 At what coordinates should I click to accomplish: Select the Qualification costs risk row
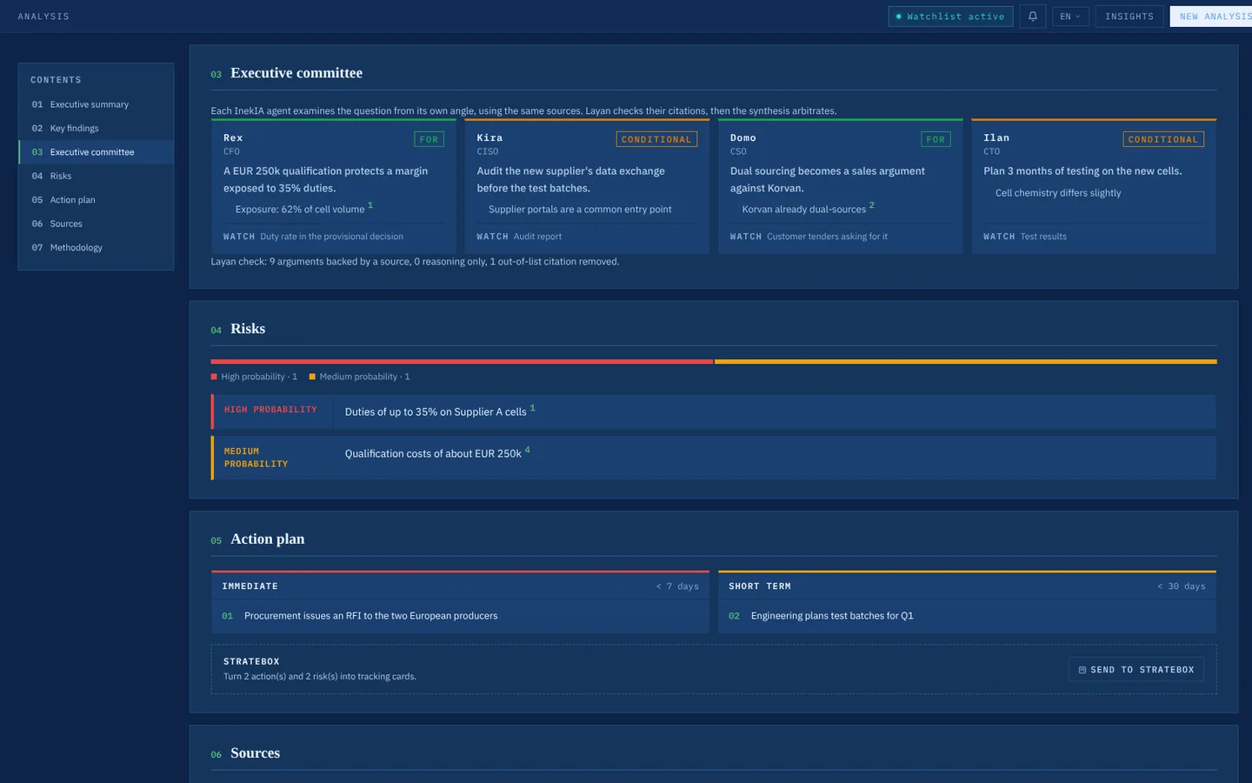(x=713, y=458)
